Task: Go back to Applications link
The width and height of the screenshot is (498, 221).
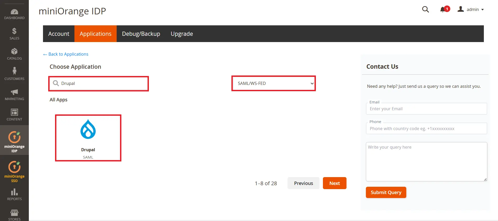Action: click(66, 54)
